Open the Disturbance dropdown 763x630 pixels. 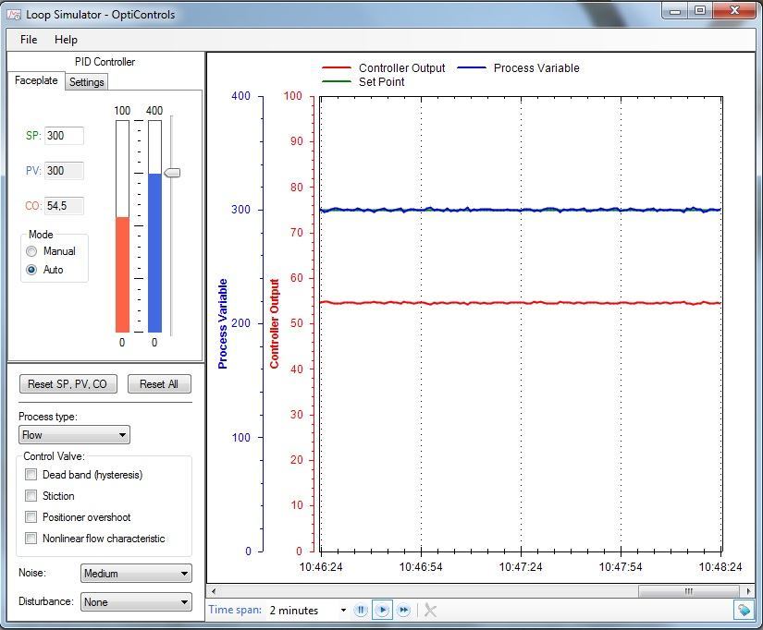(x=136, y=601)
